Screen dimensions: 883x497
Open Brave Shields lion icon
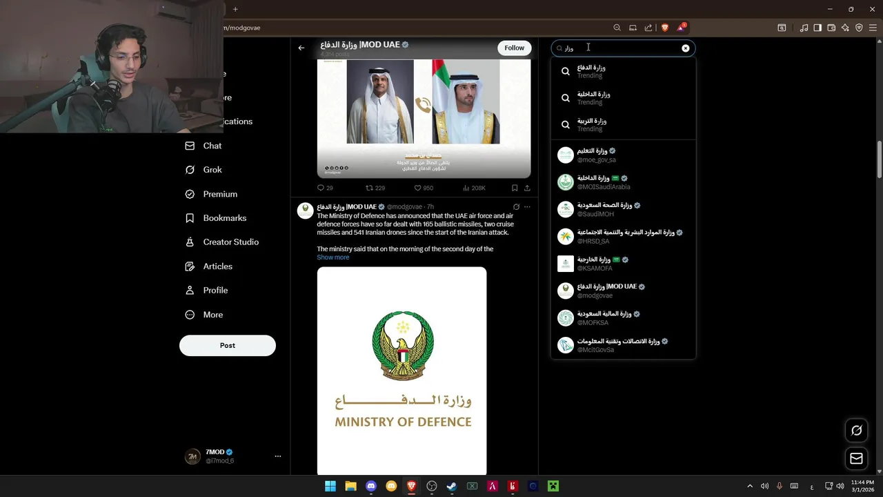[665, 28]
